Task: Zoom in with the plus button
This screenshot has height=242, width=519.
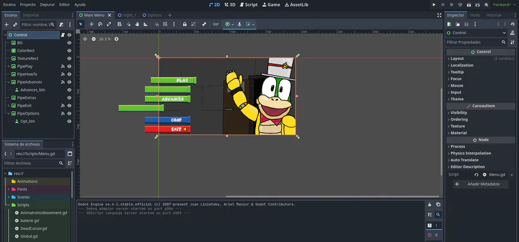Action: (x=116, y=39)
